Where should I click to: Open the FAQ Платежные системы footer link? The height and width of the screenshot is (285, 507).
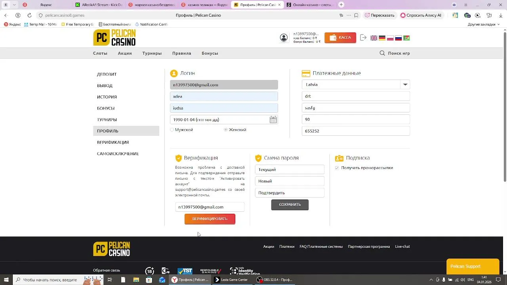tap(321, 247)
